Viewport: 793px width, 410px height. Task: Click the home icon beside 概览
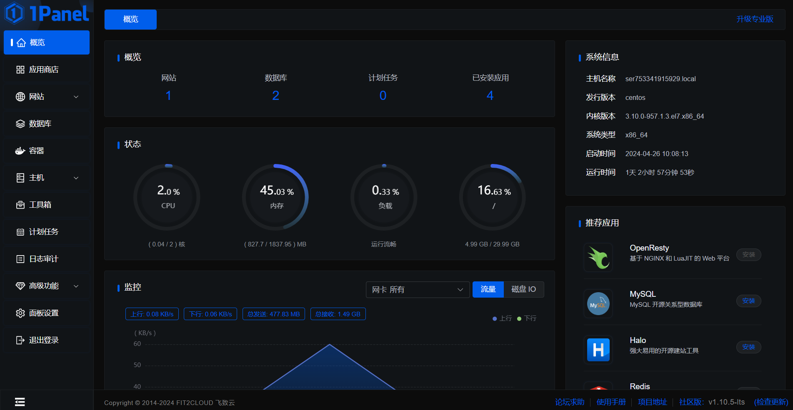pyautogui.click(x=21, y=43)
